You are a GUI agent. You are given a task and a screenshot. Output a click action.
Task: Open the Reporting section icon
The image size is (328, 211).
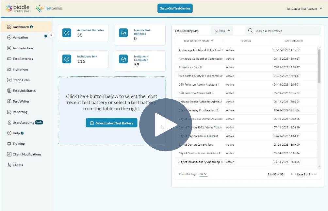tap(10, 112)
